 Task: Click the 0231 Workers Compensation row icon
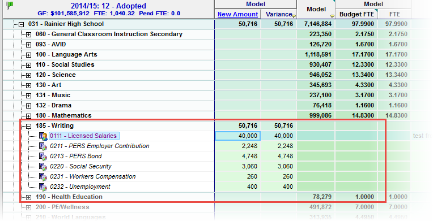click(x=43, y=177)
